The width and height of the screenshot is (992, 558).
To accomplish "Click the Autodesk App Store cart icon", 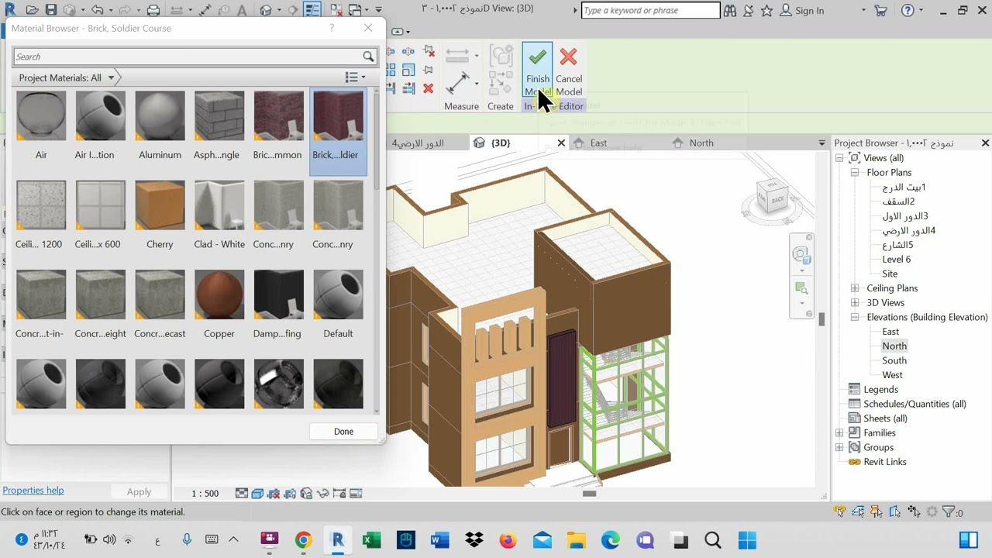I will click(x=880, y=11).
